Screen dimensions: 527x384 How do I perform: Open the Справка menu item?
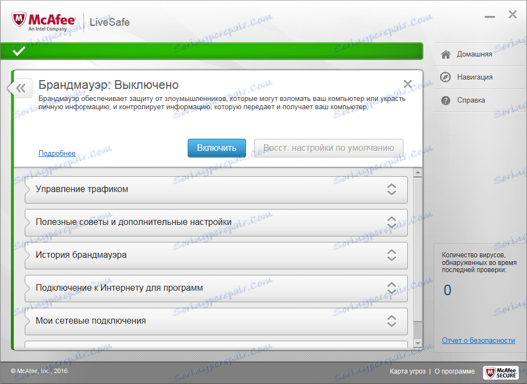(471, 100)
